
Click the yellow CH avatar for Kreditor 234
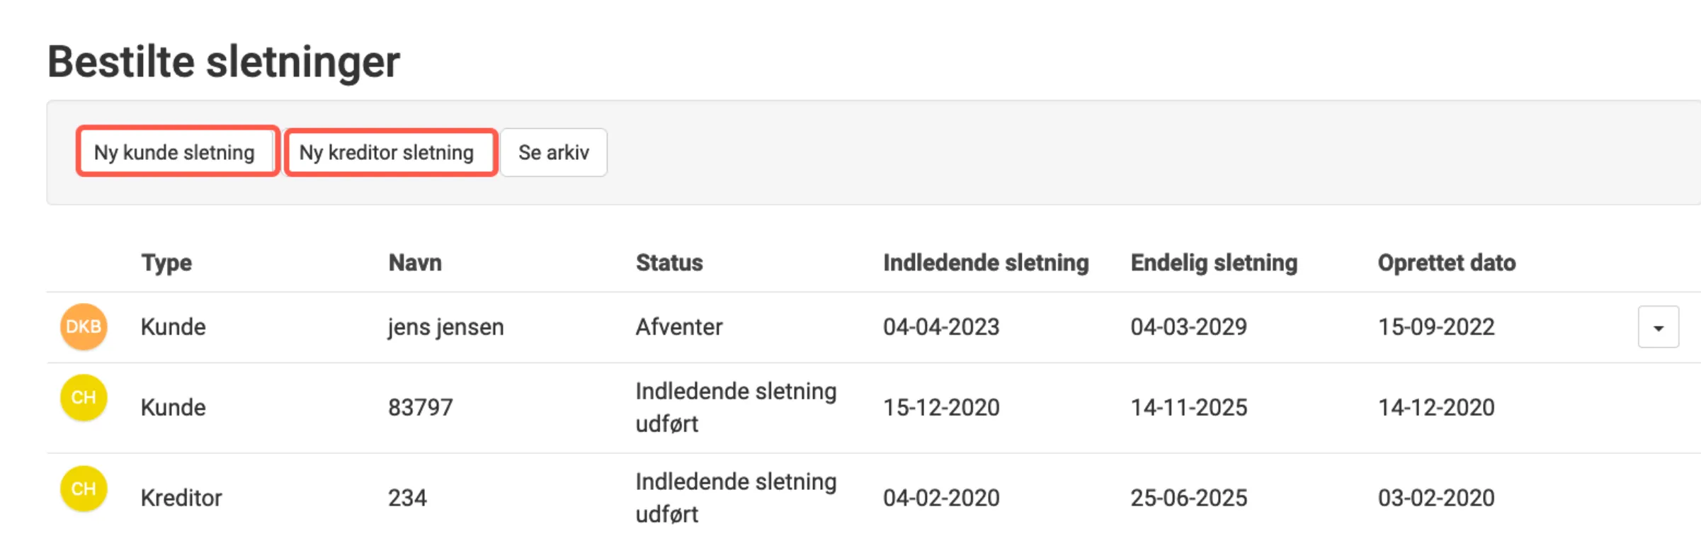84,489
